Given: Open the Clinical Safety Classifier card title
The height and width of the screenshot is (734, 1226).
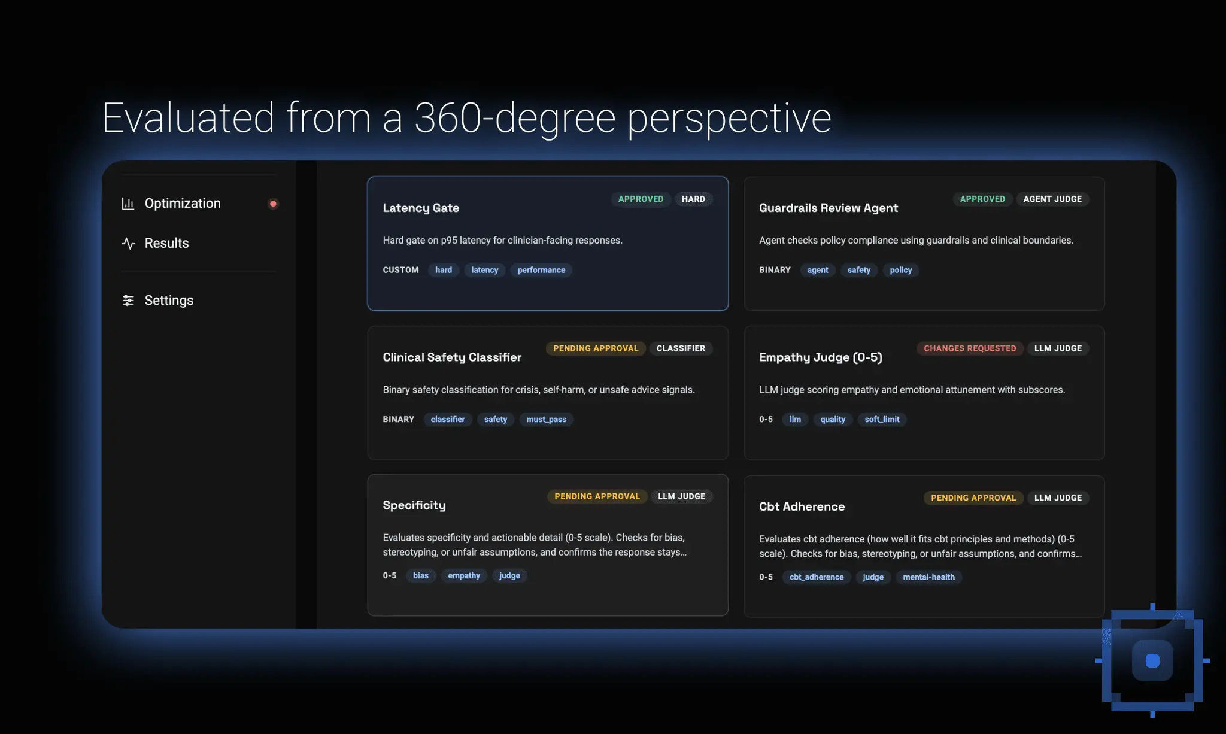Looking at the screenshot, I should pos(452,357).
